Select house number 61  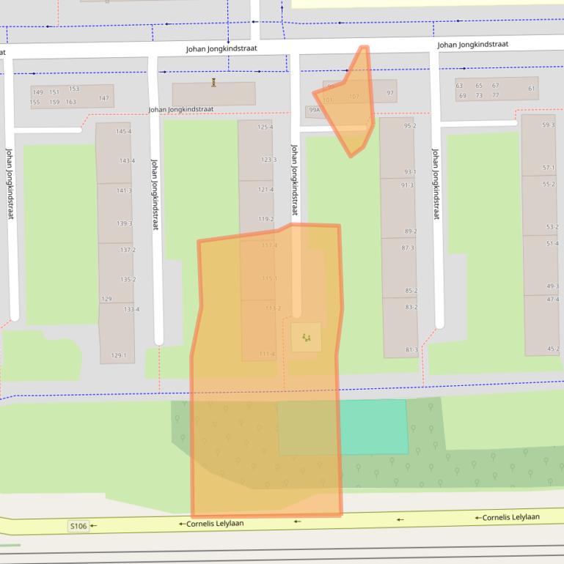[532, 89]
